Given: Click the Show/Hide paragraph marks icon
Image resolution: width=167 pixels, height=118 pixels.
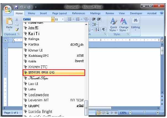Looking at the screenshot, I should (104, 29).
